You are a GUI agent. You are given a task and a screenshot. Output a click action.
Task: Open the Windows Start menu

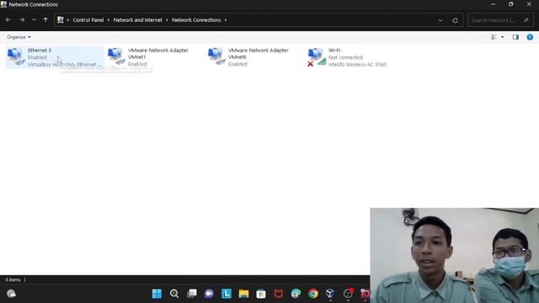point(157,294)
